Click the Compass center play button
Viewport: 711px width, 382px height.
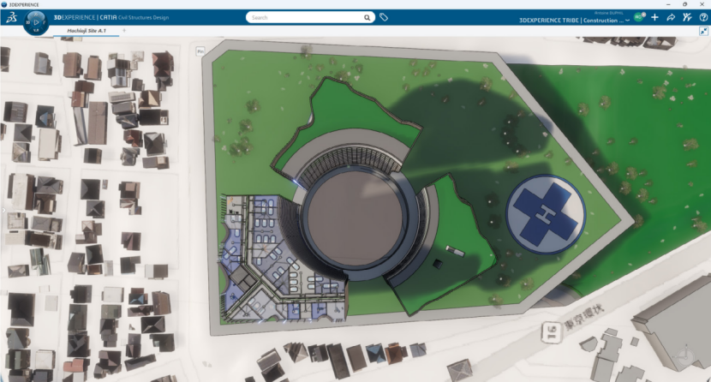(36, 21)
